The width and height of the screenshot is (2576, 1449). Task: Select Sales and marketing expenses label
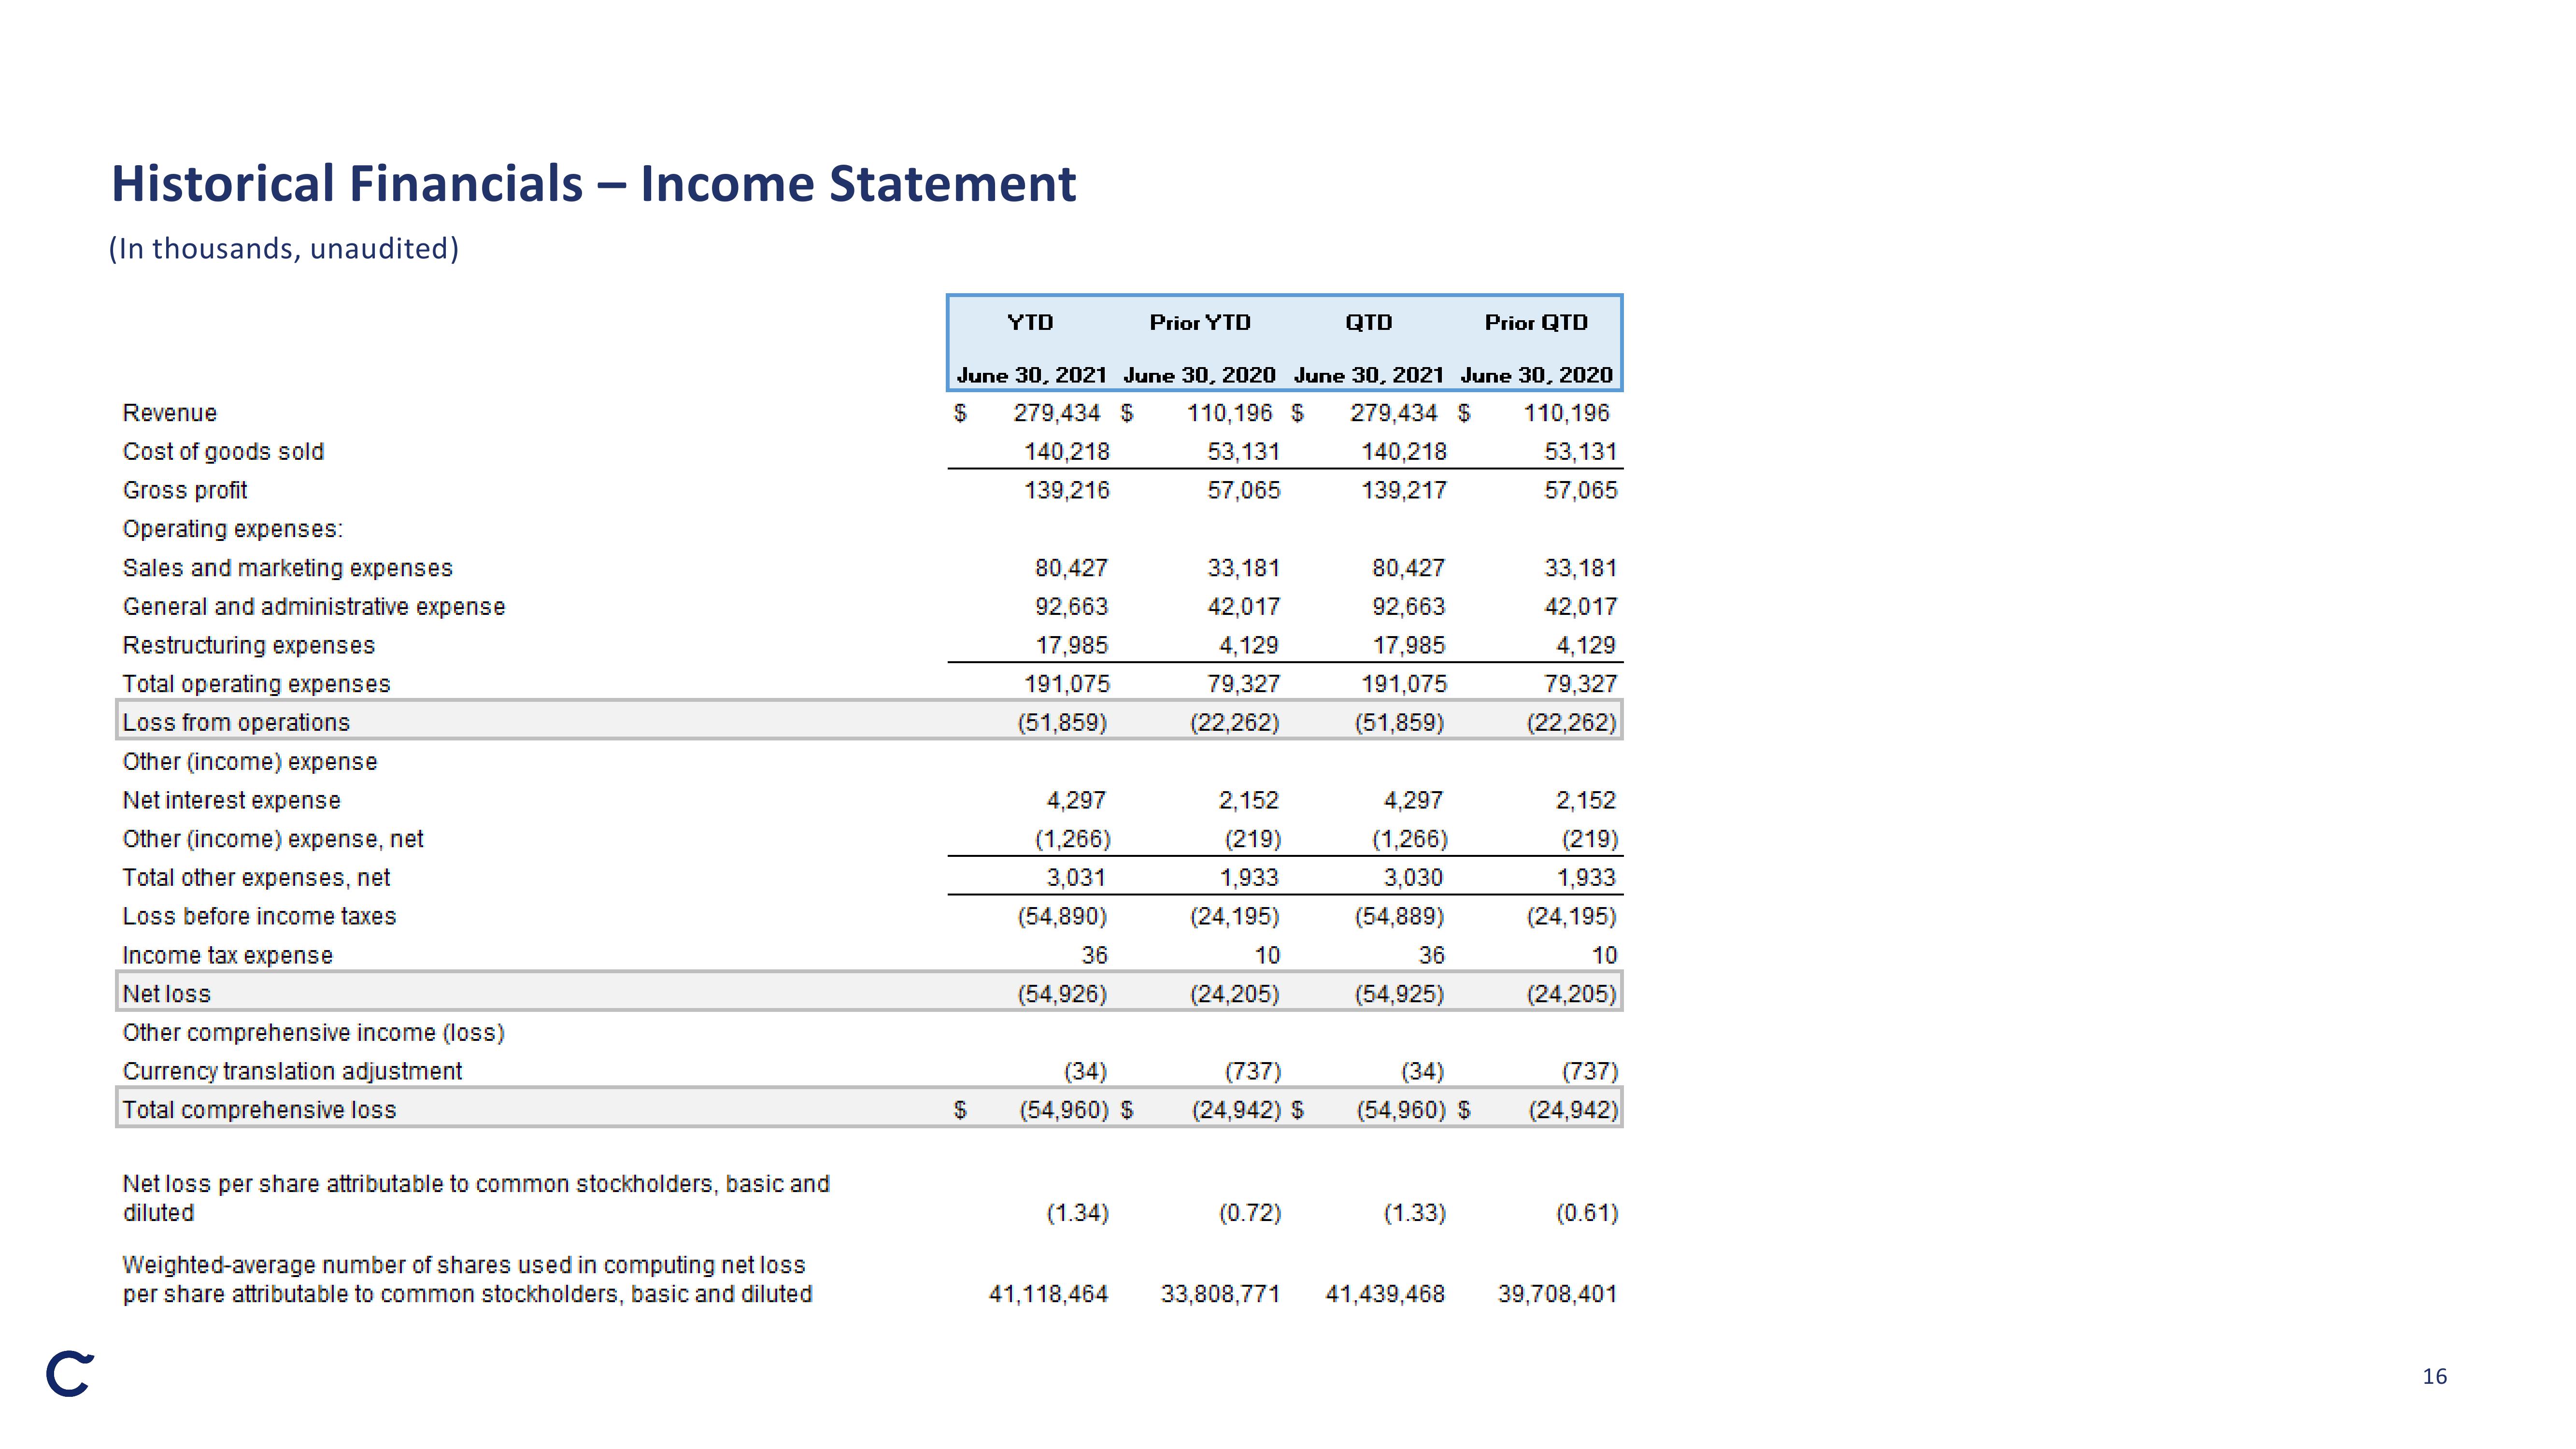click(288, 568)
